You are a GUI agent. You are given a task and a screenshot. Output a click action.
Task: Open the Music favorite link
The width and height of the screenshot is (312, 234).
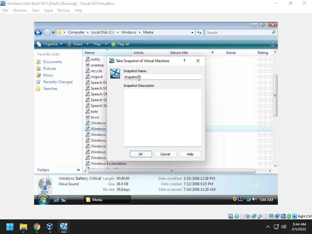(48, 75)
